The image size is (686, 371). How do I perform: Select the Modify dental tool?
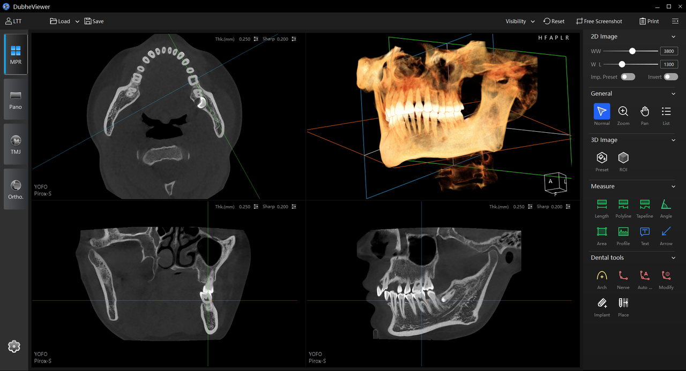pos(666,275)
